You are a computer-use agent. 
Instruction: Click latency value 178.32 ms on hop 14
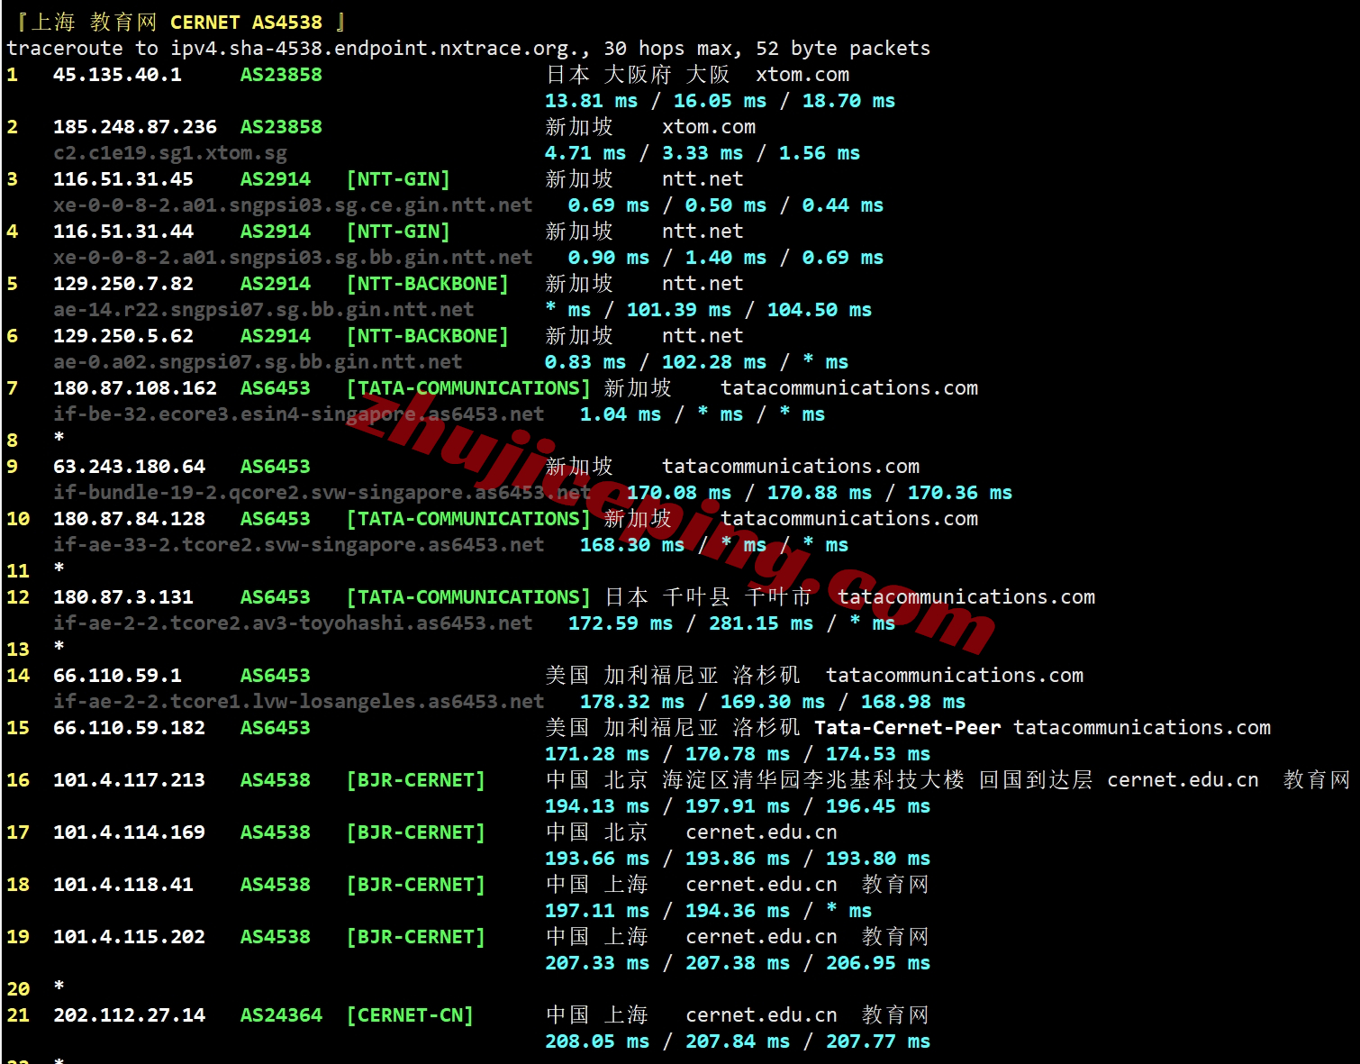[x=632, y=701]
